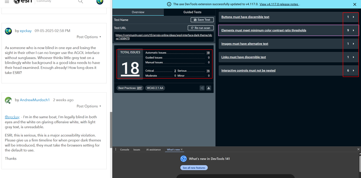Open the DevTools drawer three-dot menu
The width and height of the screenshot is (361, 178).
point(116,150)
